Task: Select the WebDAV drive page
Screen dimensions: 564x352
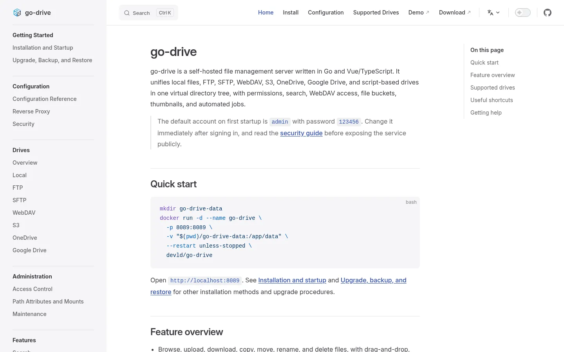Action: pyautogui.click(x=24, y=213)
